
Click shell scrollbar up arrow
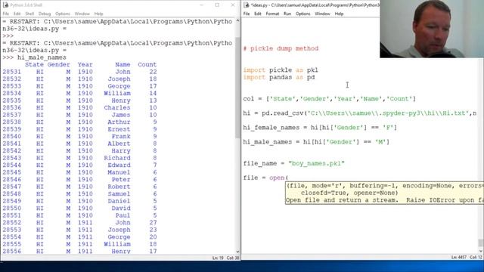(237, 20)
